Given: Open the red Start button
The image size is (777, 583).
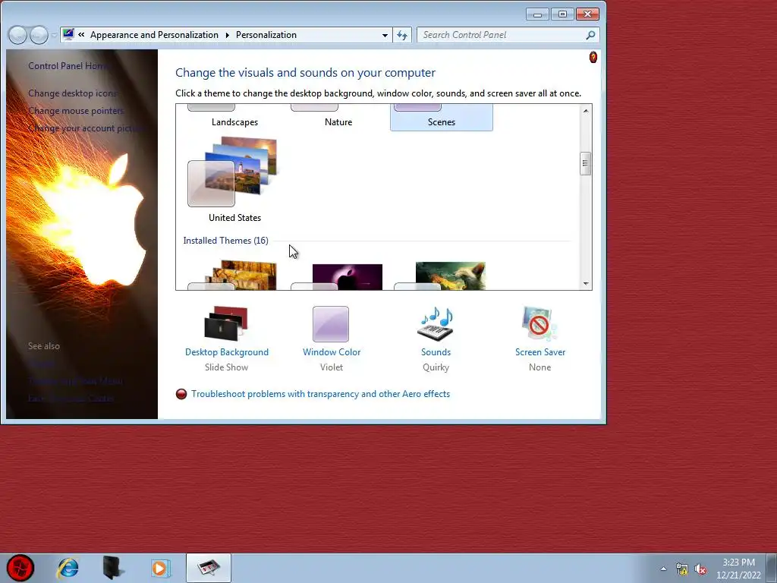Looking at the screenshot, I should [20, 568].
